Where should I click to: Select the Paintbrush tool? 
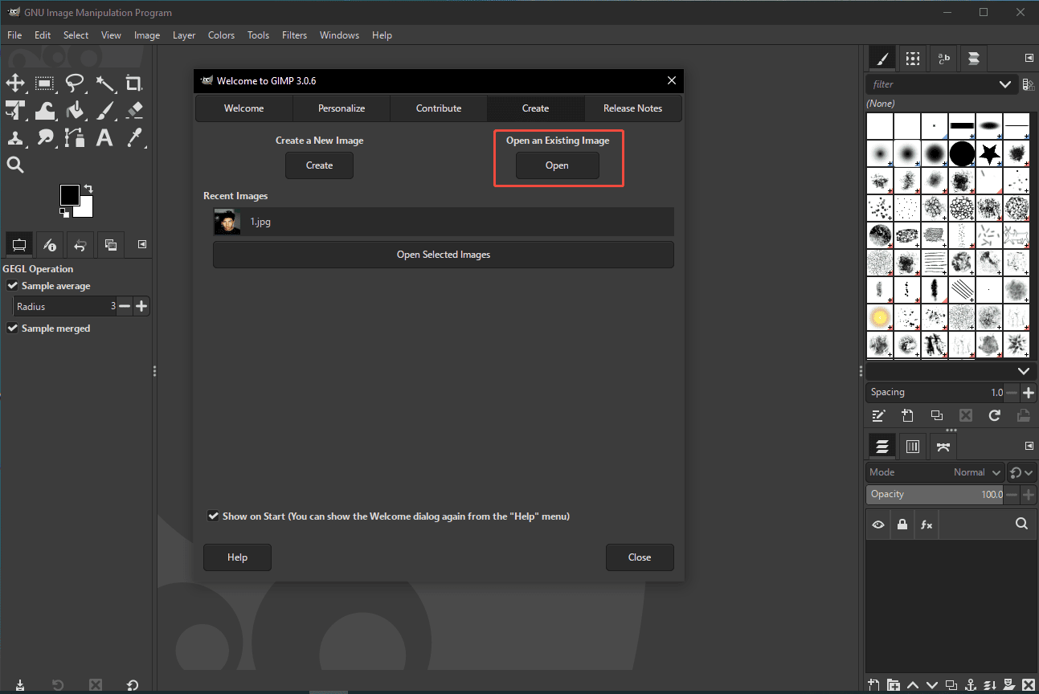(x=105, y=110)
